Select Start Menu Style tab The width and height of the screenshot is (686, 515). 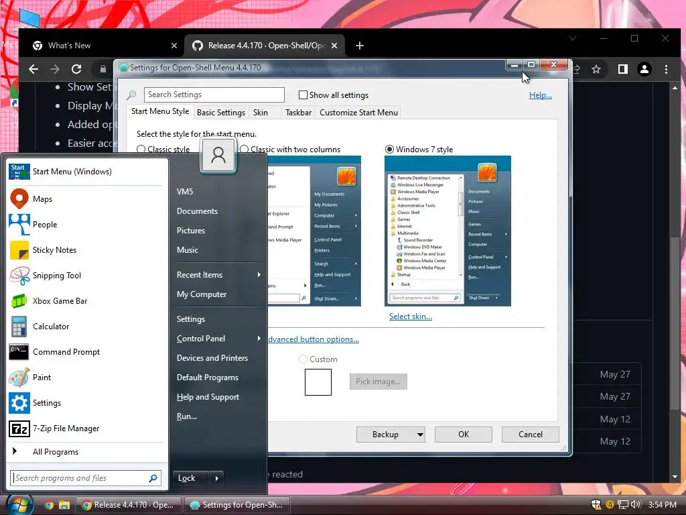[x=160, y=111]
